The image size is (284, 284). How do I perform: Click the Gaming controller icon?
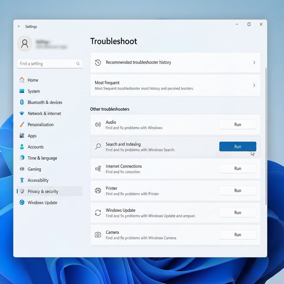pos(22,169)
